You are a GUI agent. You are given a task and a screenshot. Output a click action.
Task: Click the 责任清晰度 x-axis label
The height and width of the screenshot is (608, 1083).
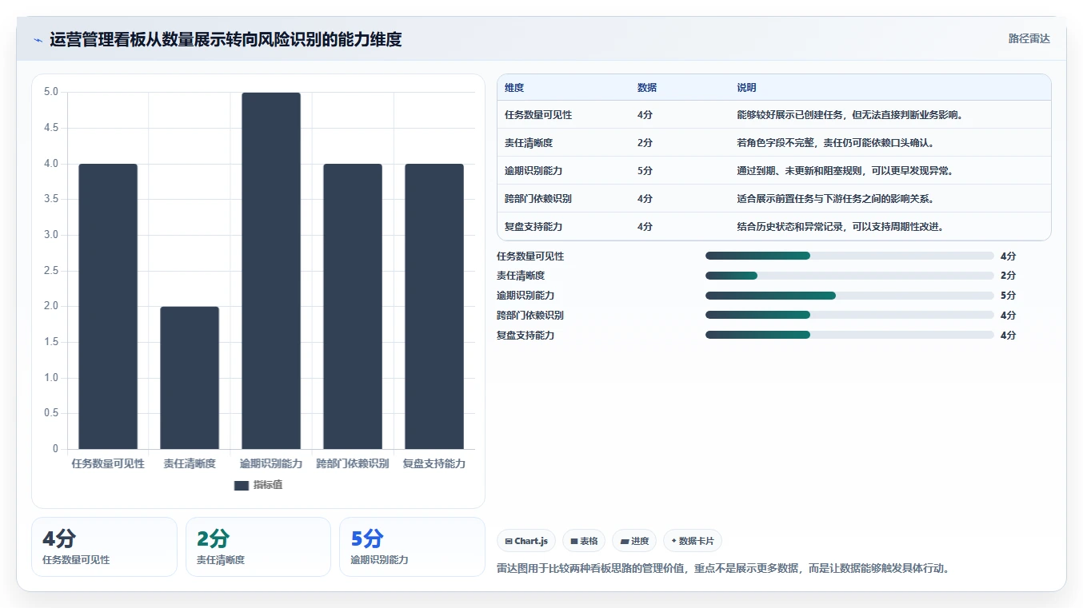[x=190, y=464]
